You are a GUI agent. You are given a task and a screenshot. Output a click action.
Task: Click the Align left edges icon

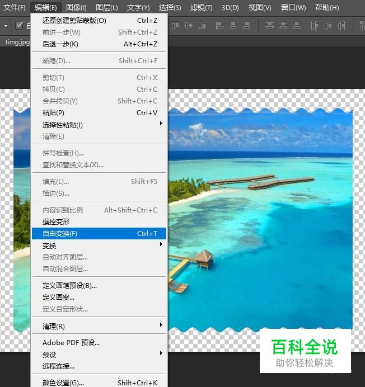coord(219,26)
